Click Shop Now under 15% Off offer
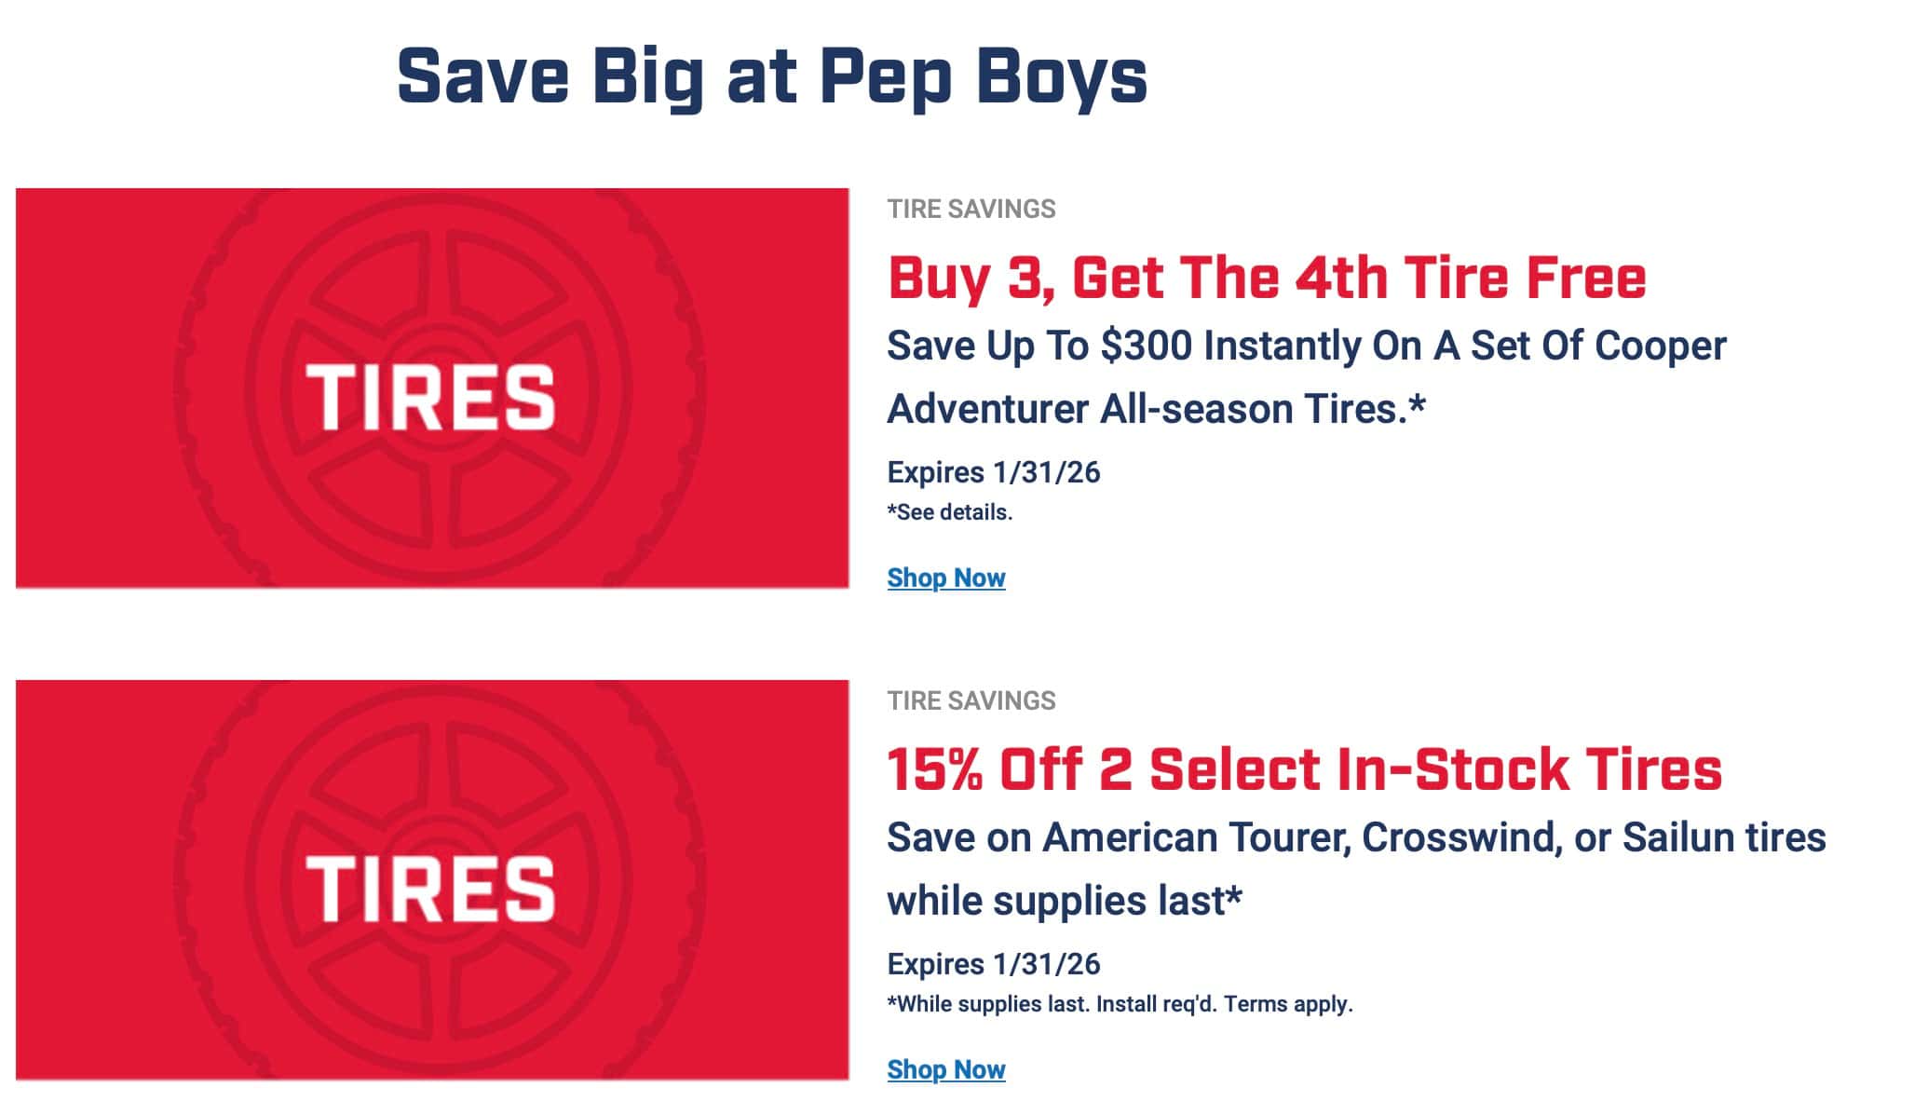 tap(945, 1069)
